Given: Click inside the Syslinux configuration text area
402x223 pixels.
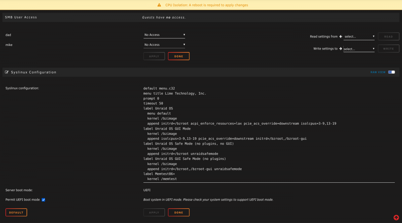Looking at the screenshot, I should pos(269,134).
